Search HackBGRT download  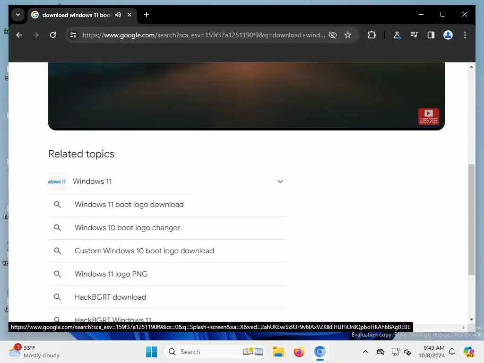[111, 297]
